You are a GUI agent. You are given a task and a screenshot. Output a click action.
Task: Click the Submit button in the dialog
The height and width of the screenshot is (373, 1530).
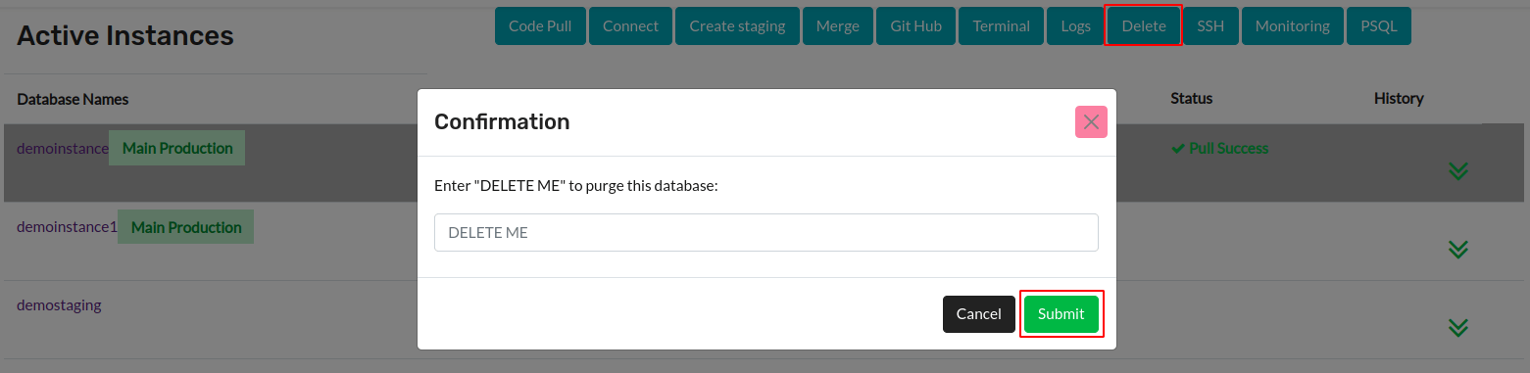pyautogui.click(x=1061, y=314)
